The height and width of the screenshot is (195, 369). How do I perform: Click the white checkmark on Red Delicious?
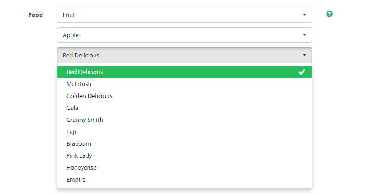302,72
